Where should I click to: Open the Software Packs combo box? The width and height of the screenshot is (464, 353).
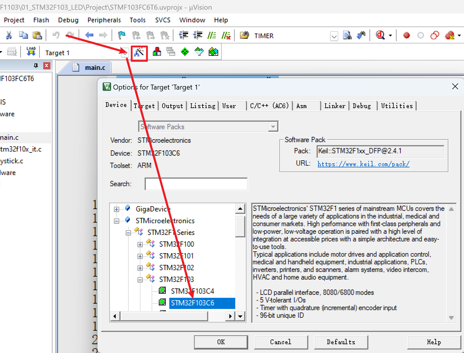tap(208, 127)
